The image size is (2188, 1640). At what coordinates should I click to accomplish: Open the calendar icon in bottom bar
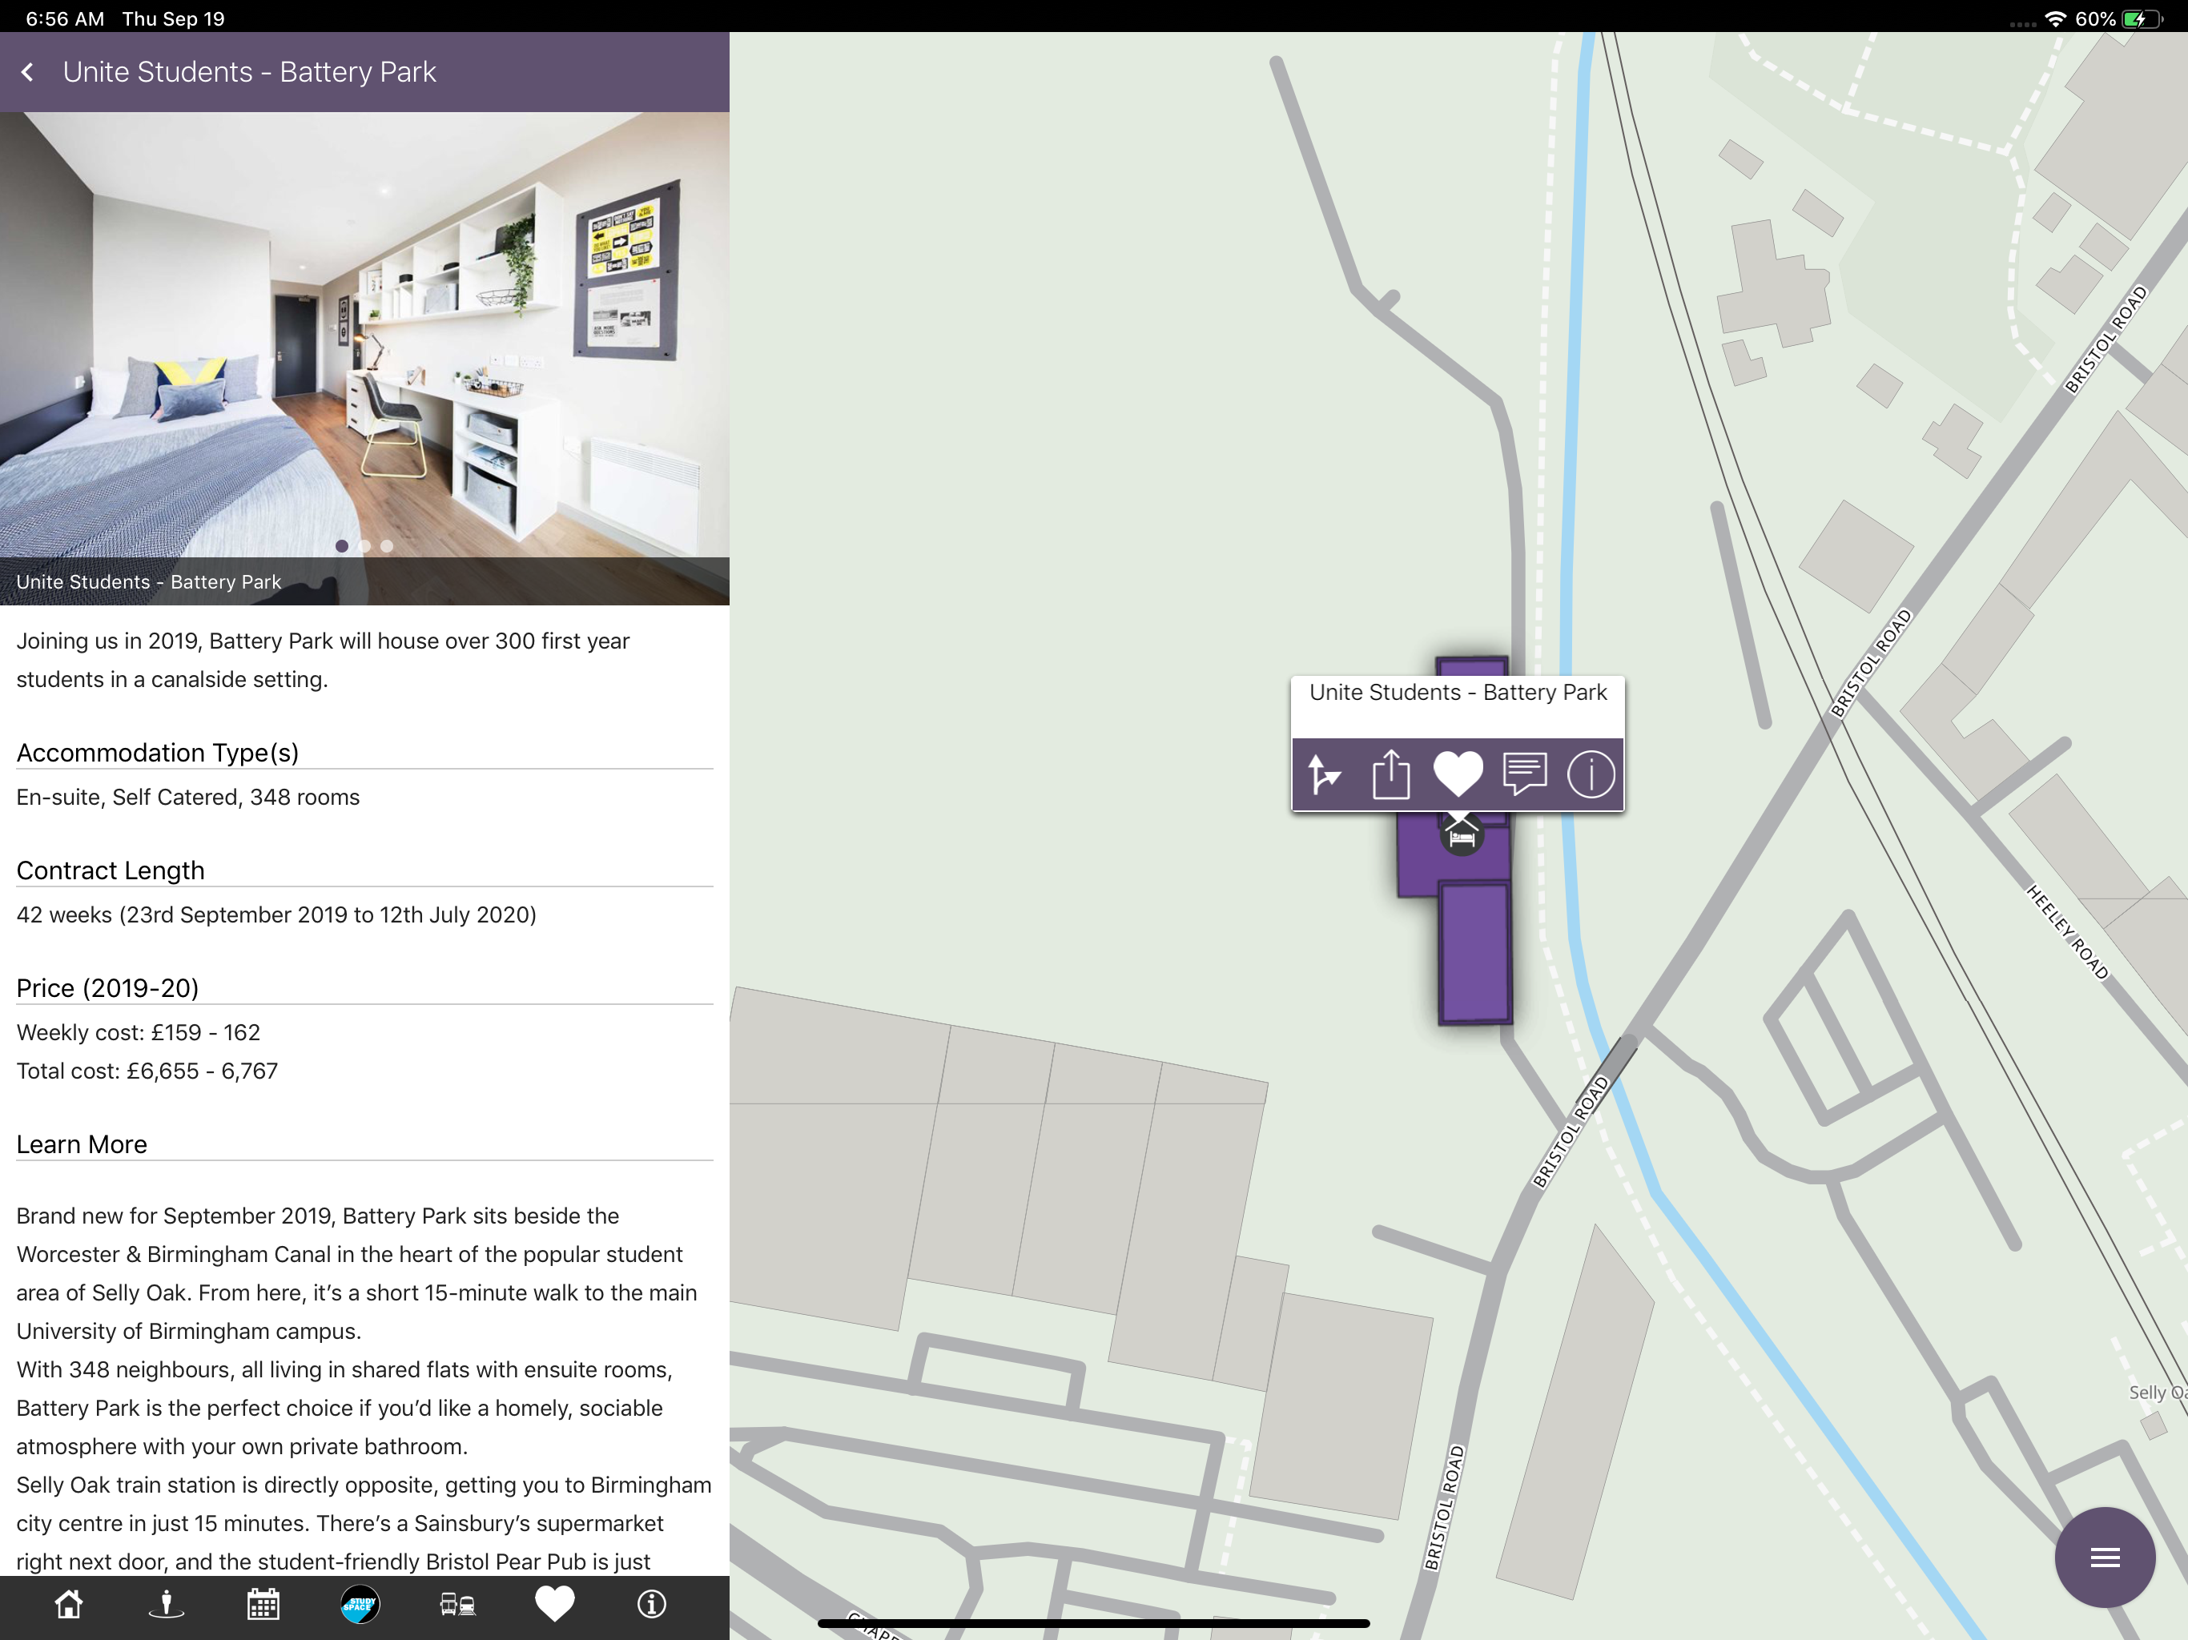[x=263, y=1603]
